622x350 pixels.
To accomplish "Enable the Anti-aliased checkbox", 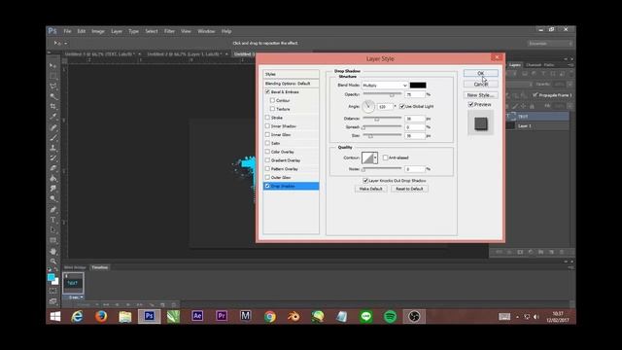I will (385, 157).
